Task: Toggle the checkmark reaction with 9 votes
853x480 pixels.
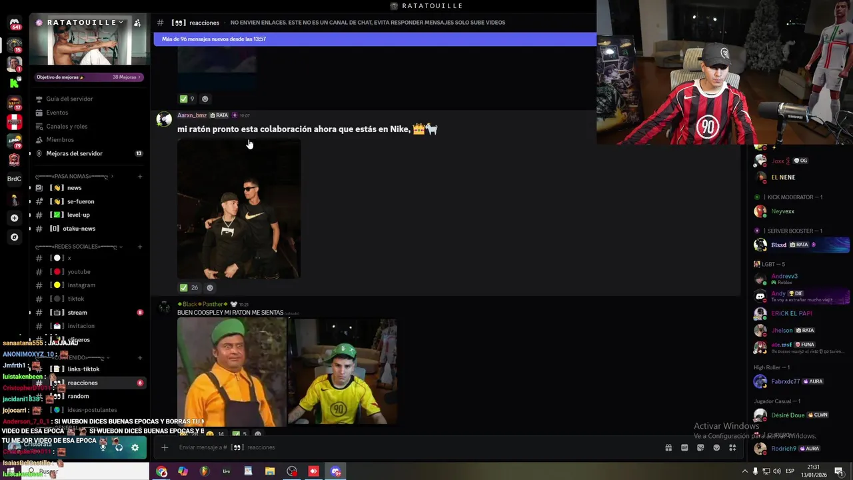Action: point(187,99)
